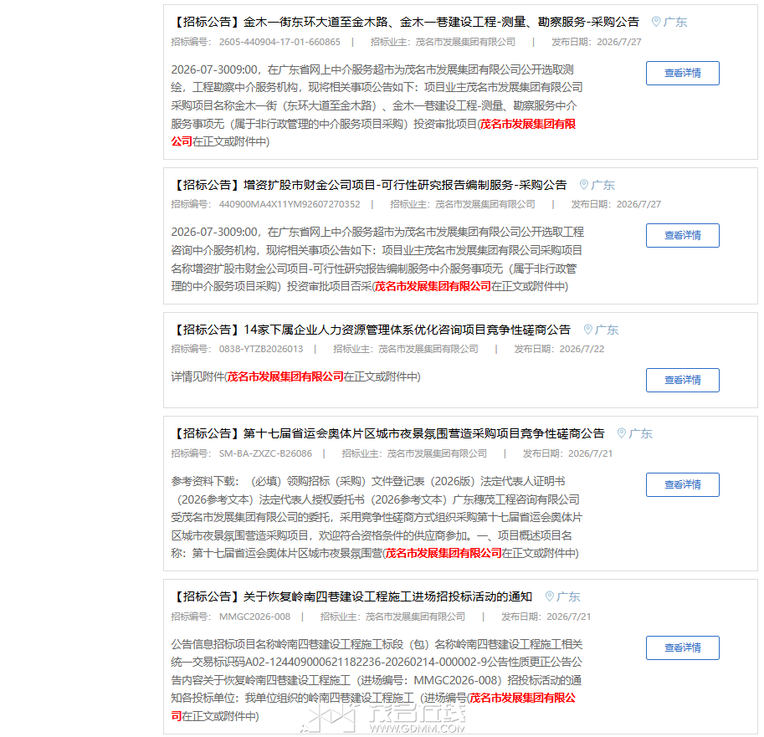Viewport: 764px width, 737px height.
Task: Click 招标业主 茂名市发展集团有限公司 on 省运会 listing
Action: click(414, 453)
